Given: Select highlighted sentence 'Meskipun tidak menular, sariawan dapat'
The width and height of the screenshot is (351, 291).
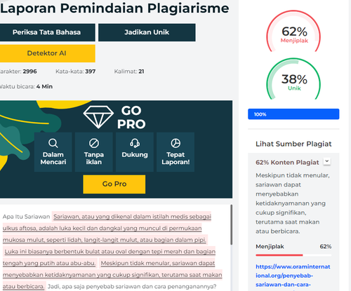Looking at the screenshot, I should 112,275.
